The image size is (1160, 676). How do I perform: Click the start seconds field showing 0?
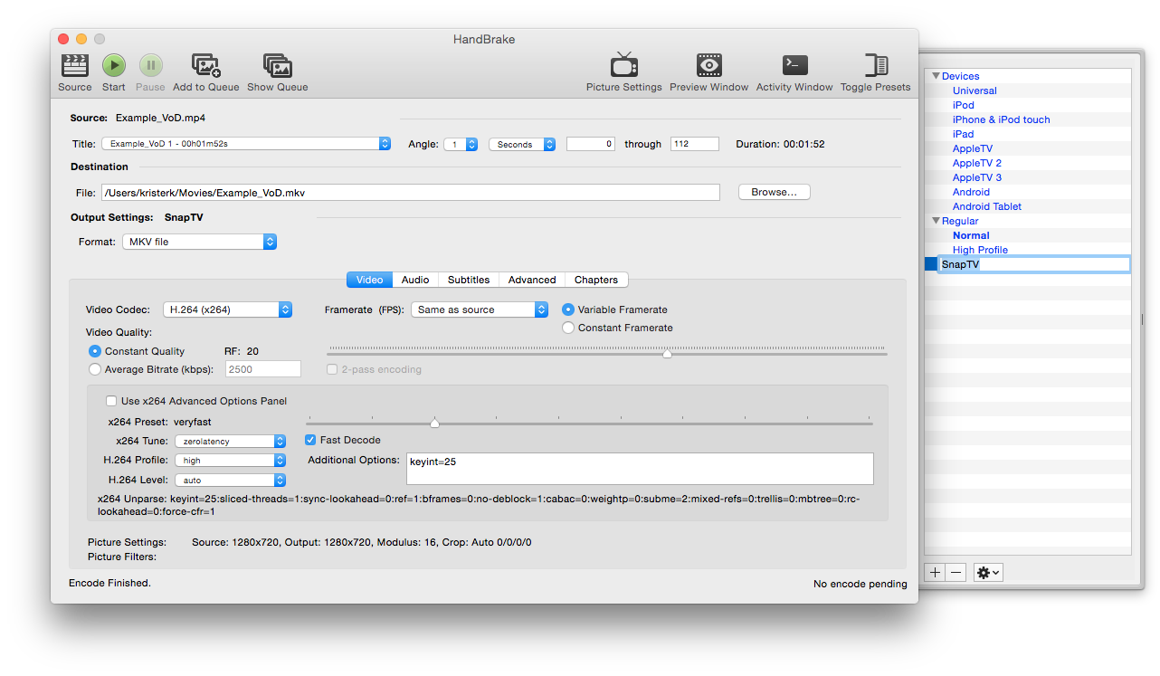(591, 144)
